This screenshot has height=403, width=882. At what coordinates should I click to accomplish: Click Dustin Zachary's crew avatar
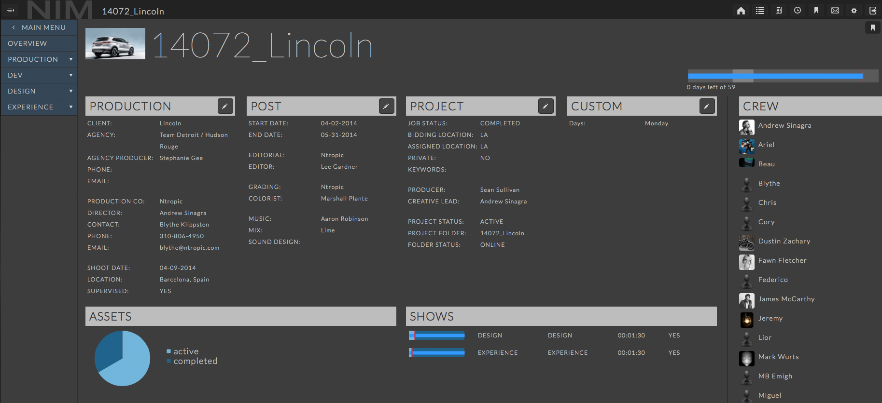[x=747, y=243]
